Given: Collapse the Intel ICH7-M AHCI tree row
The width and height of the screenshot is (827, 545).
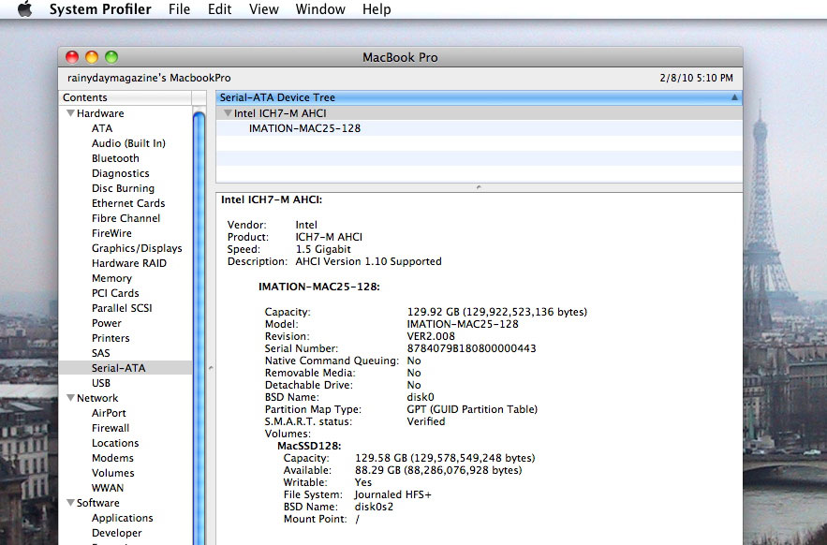Looking at the screenshot, I should pos(228,113).
